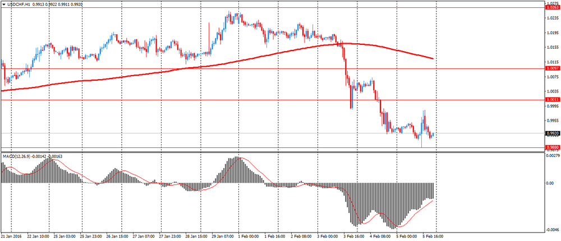This screenshot has height=241, width=561.
Task: Click the 3 Feb 00:00 time label
Action: 328,237
